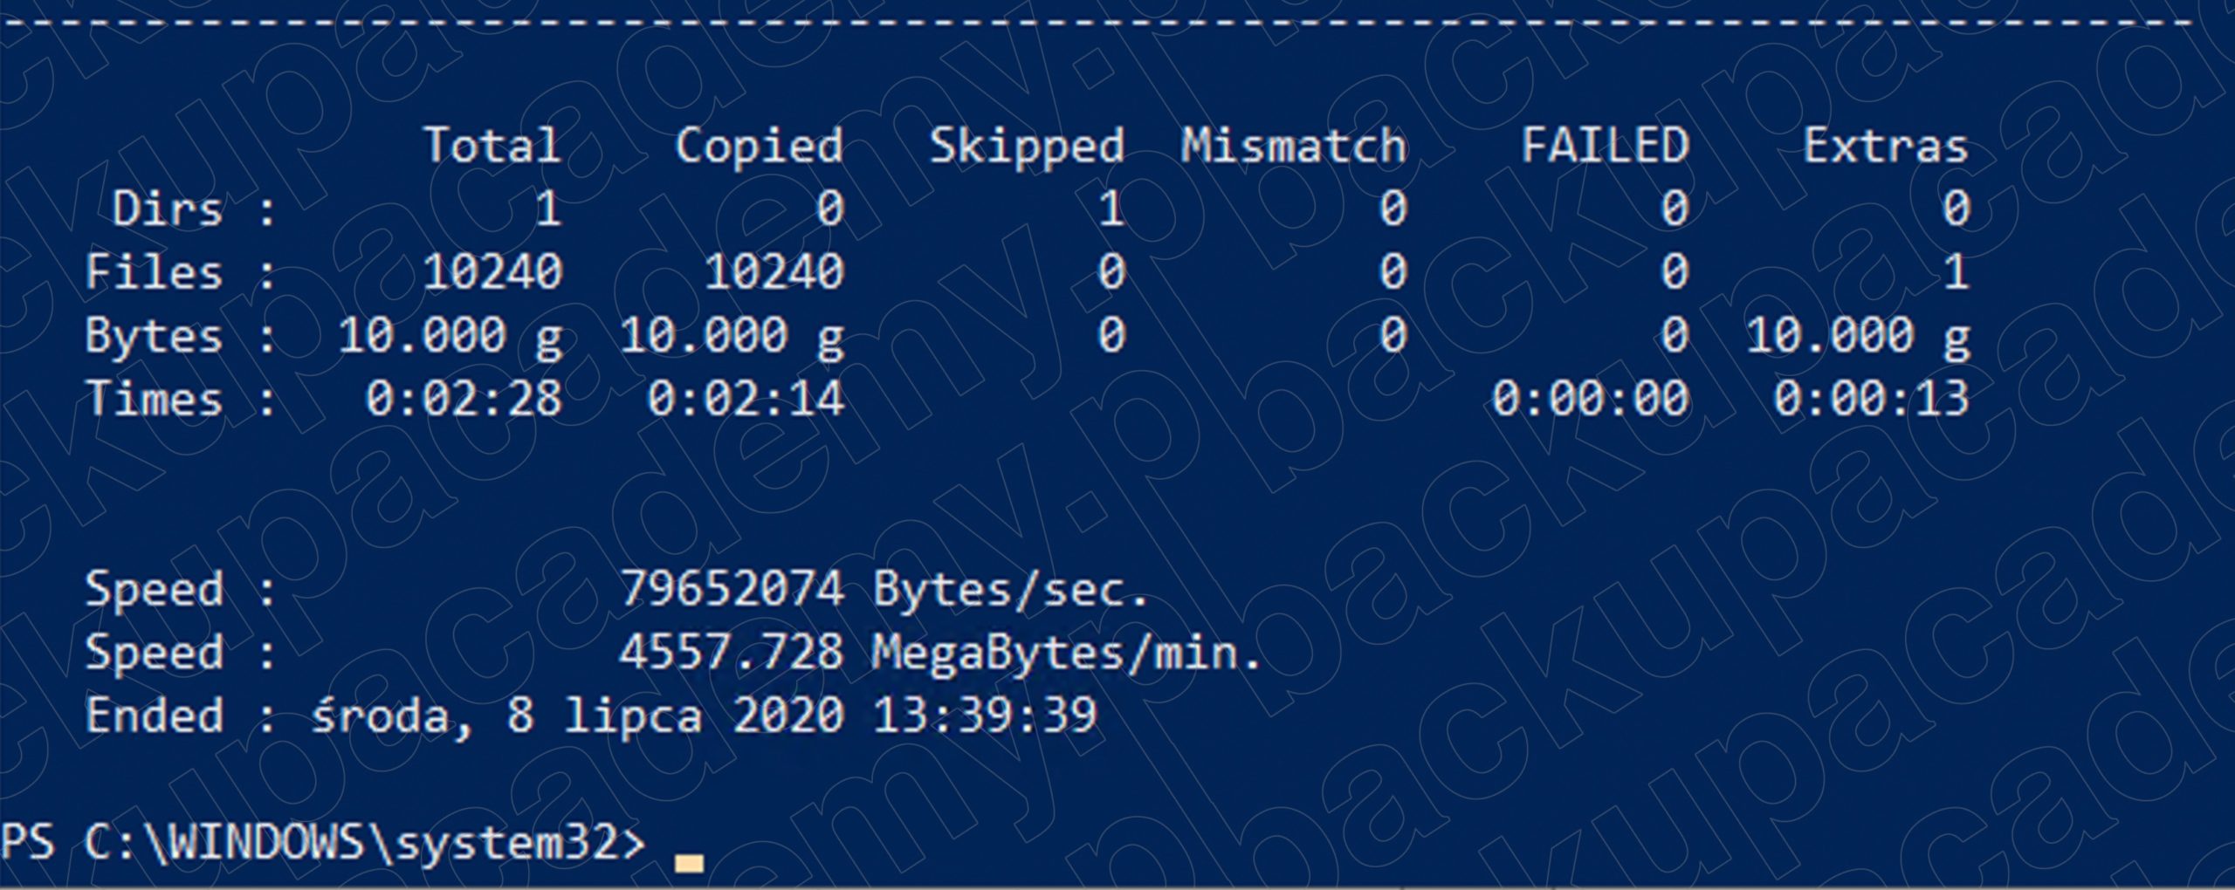
Task: Click the 4557.728 MegaBytes/min. speed value
Action: tap(941, 653)
